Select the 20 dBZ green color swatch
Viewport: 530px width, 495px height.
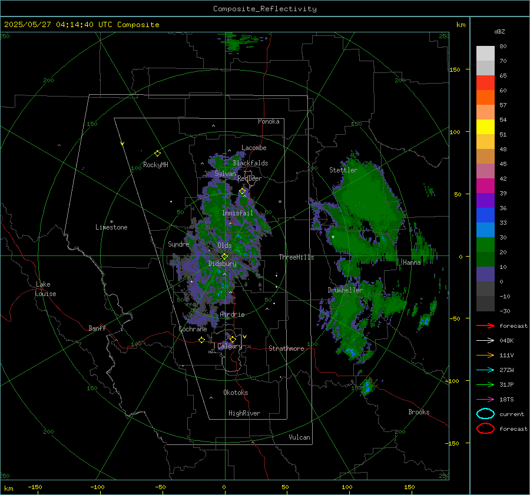(485, 245)
